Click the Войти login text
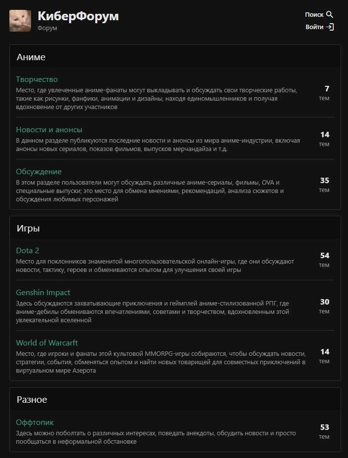The height and width of the screenshot is (458, 348). tap(314, 27)
